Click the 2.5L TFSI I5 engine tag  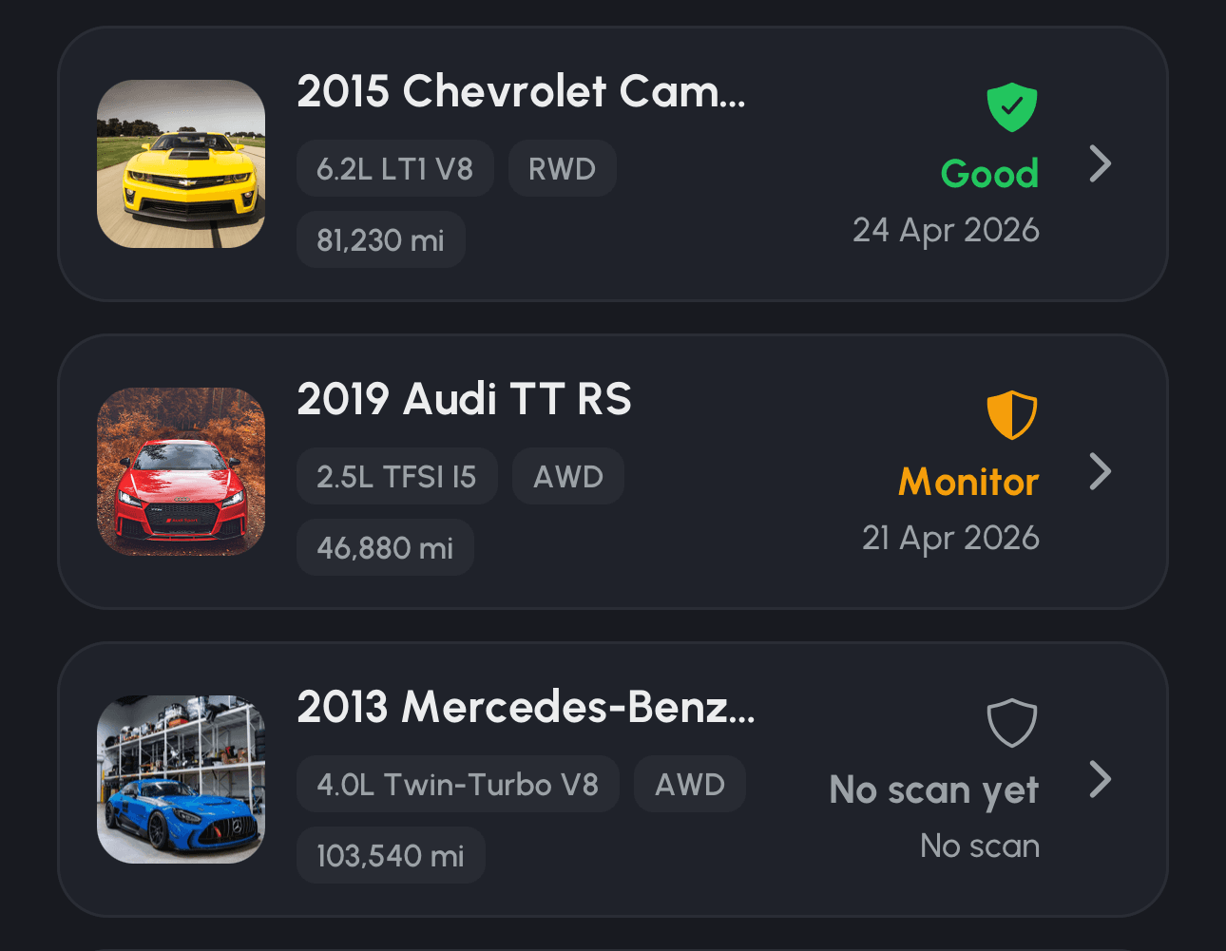[x=397, y=476]
